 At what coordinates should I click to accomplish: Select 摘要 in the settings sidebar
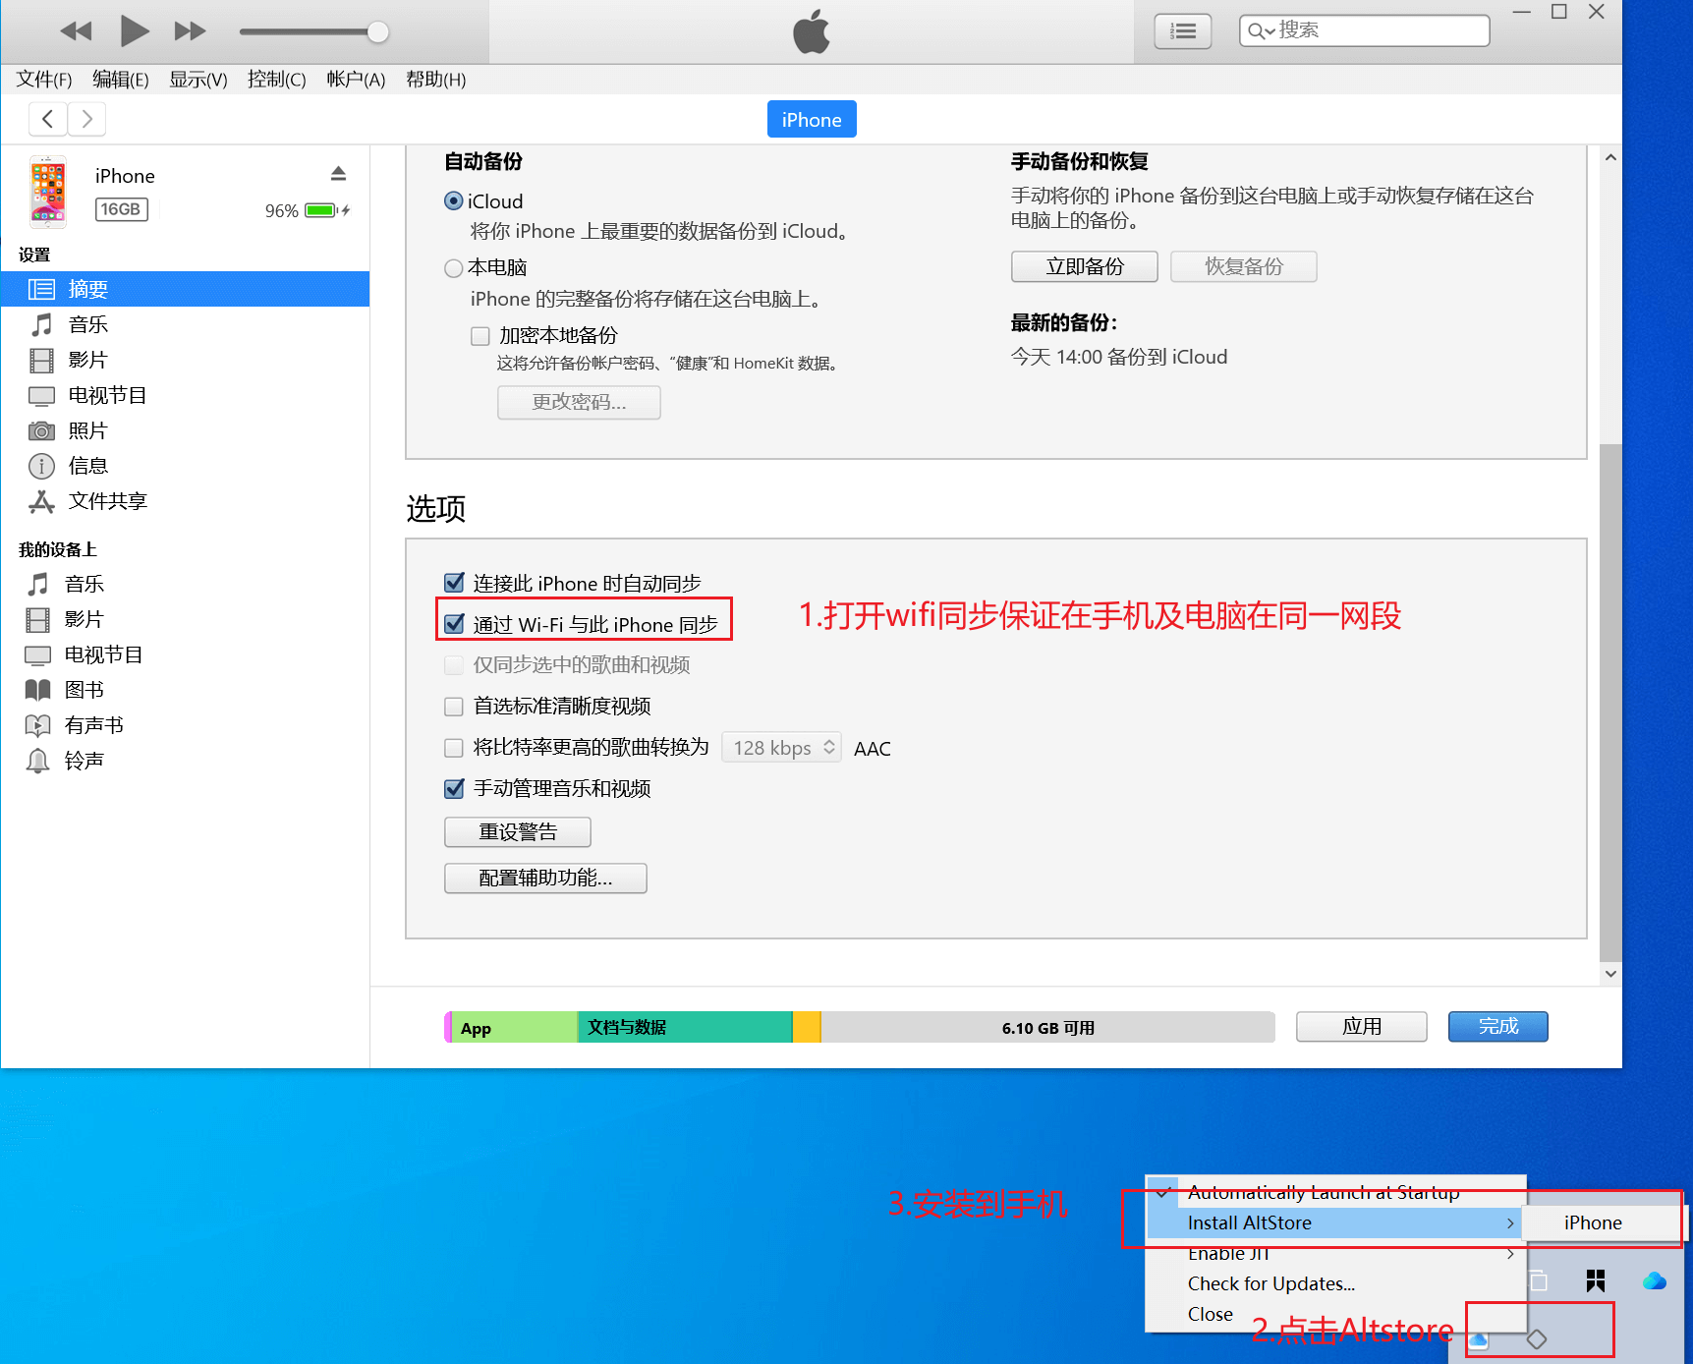click(x=185, y=289)
